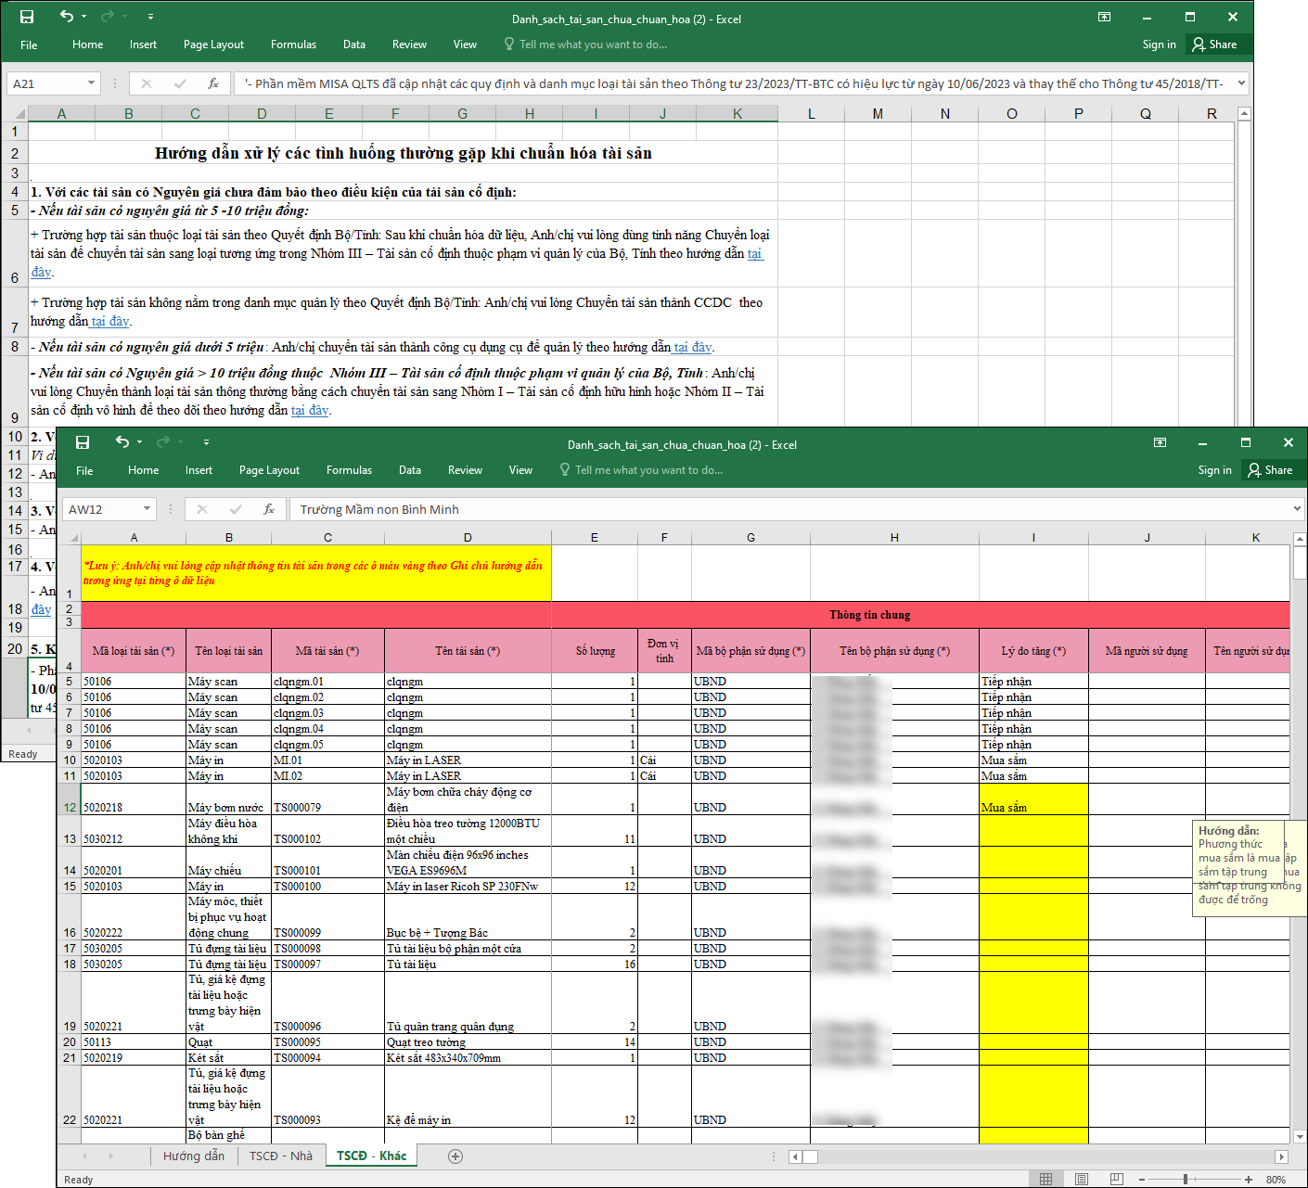This screenshot has height=1188, width=1308.
Task: Click the Save icon in the front Excel window
Action: 83,442
